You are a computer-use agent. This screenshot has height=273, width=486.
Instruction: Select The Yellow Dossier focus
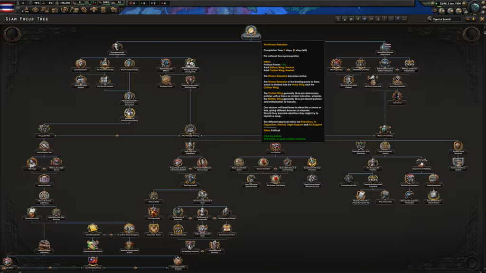click(x=93, y=230)
